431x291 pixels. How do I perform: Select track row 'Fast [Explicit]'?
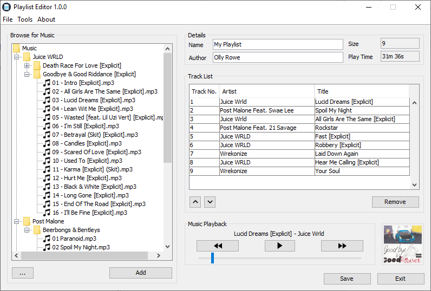point(299,136)
